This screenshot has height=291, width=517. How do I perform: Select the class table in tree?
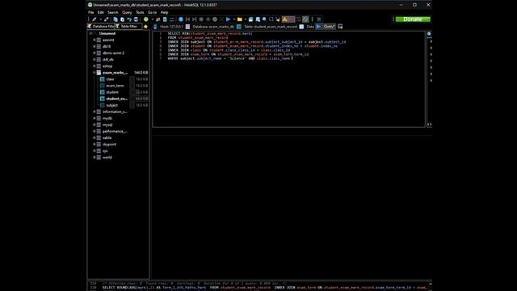coord(110,79)
